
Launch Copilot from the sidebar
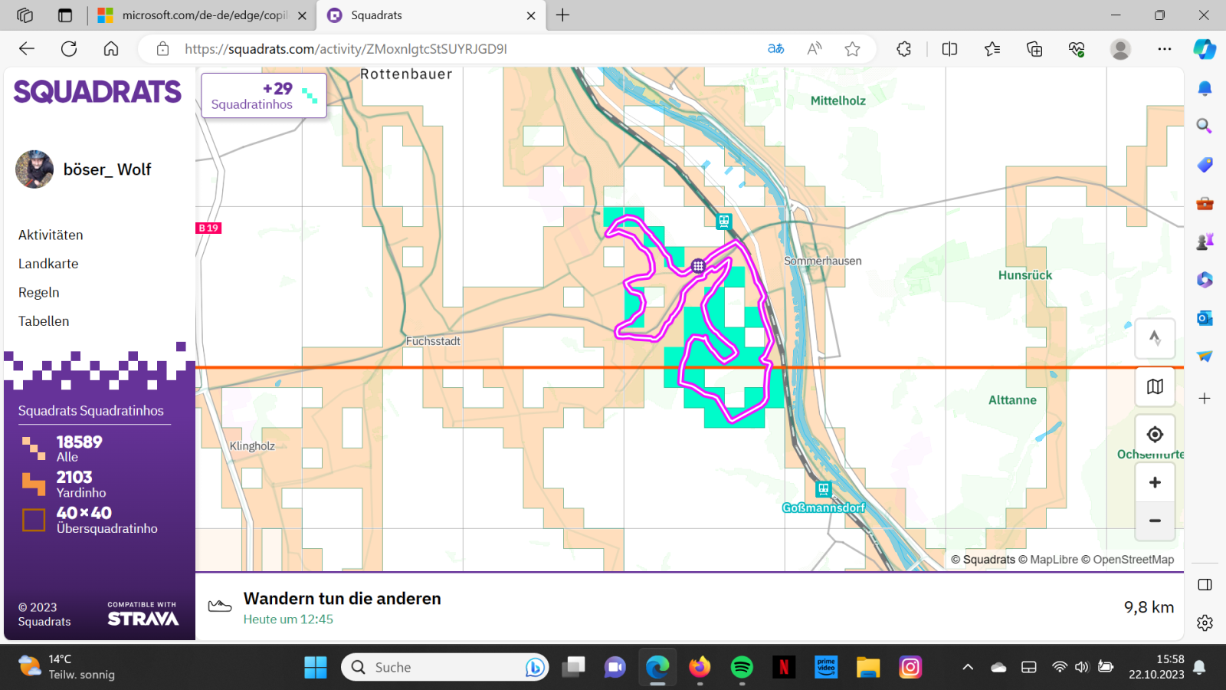click(1205, 49)
